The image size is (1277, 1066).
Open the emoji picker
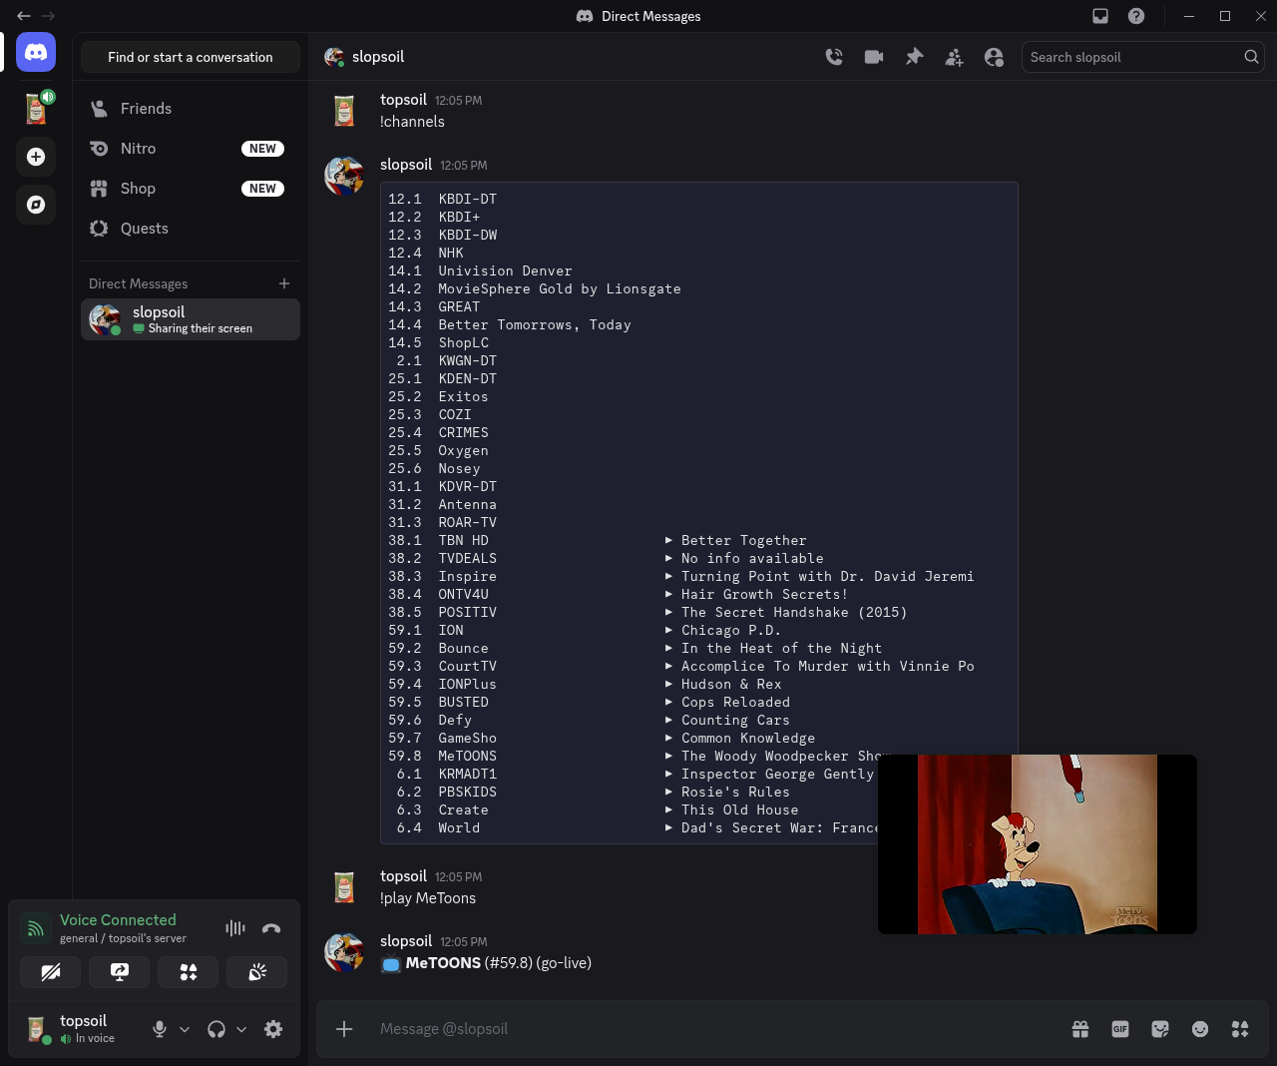click(x=1200, y=1029)
